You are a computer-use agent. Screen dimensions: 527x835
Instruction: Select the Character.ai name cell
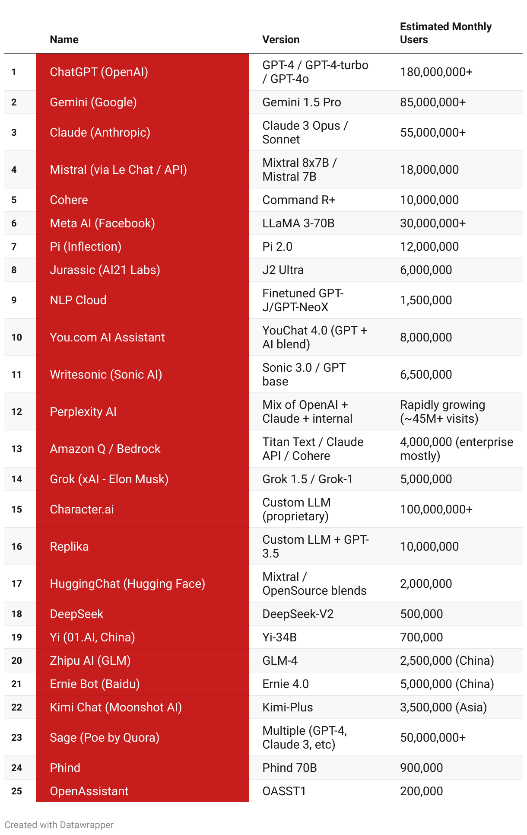(x=82, y=510)
